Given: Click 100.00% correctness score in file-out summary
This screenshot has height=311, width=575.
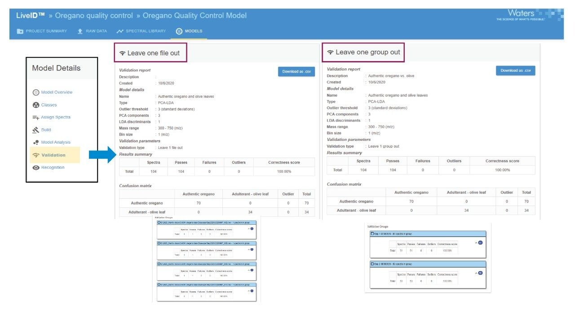Looking at the screenshot, I should (284, 171).
